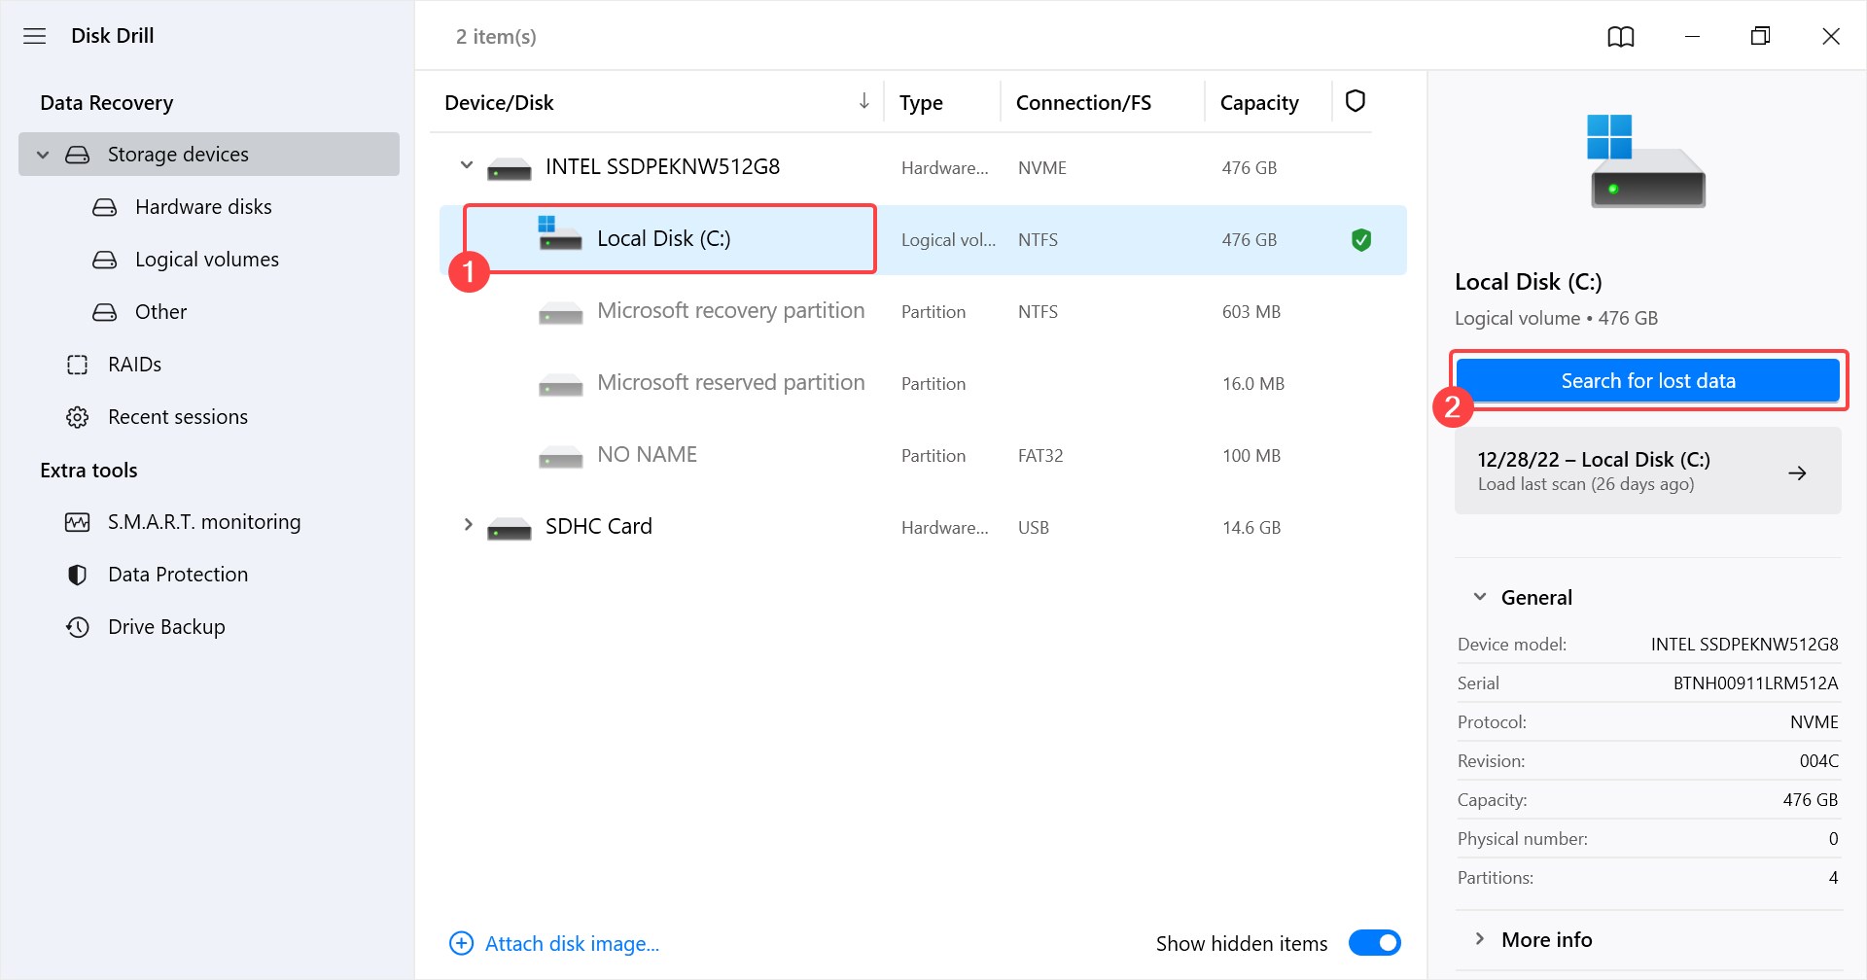Click the 14.6 GB capacity cell
This screenshot has height=980, width=1867.
pos(1251,528)
